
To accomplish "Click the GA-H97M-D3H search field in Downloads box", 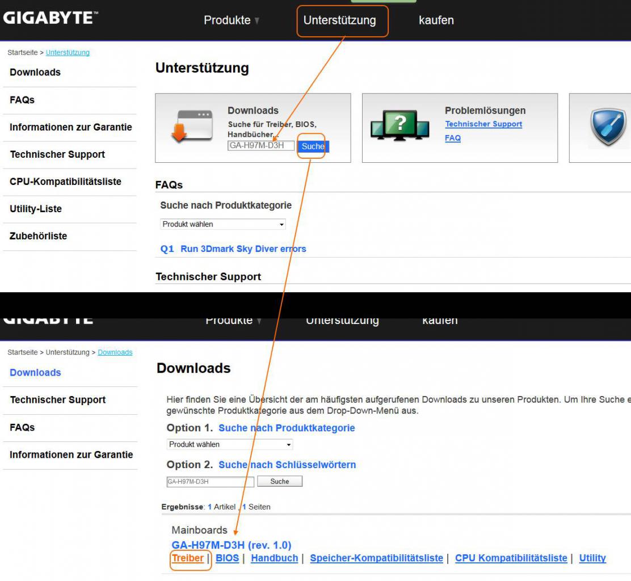I will tap(261, 146).
